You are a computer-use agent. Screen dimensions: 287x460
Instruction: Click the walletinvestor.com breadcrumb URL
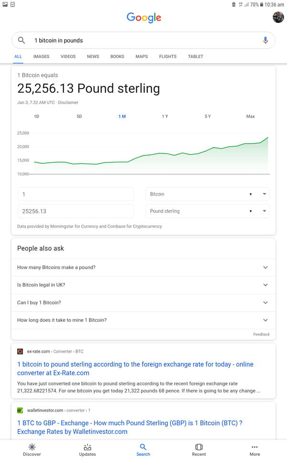[x=58, y=410]
